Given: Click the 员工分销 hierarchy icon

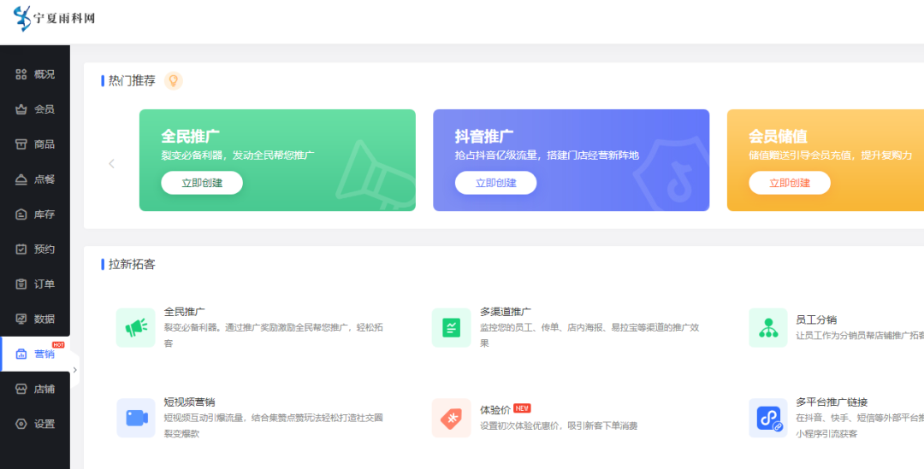Looking at the screenshot, I should [768, 327].
